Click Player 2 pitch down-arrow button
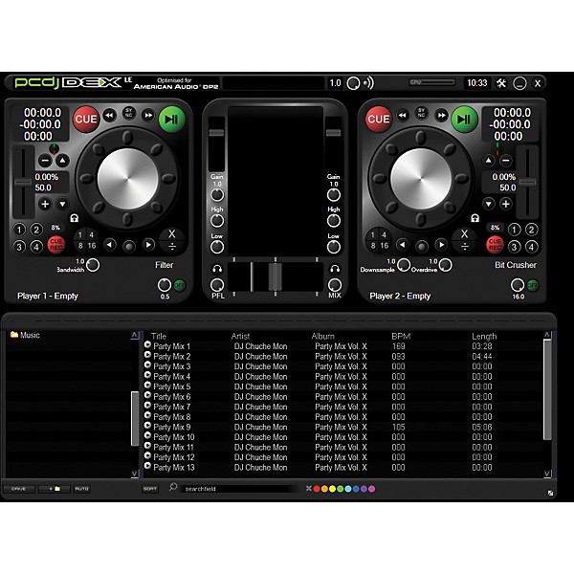This screenshot has height=574, width=574. pos(488,204)
